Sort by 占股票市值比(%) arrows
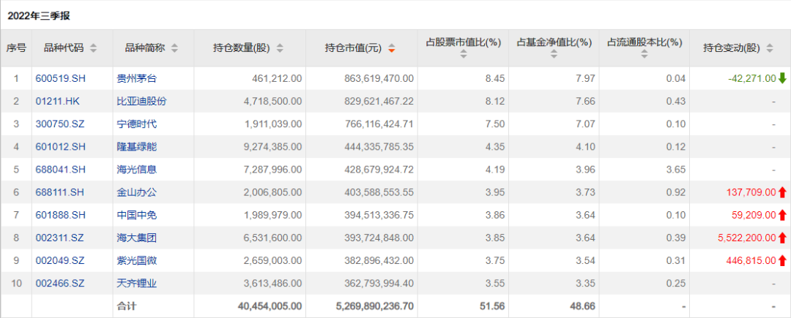The width and height of the screenshot is (791, 318). [463, 55]
